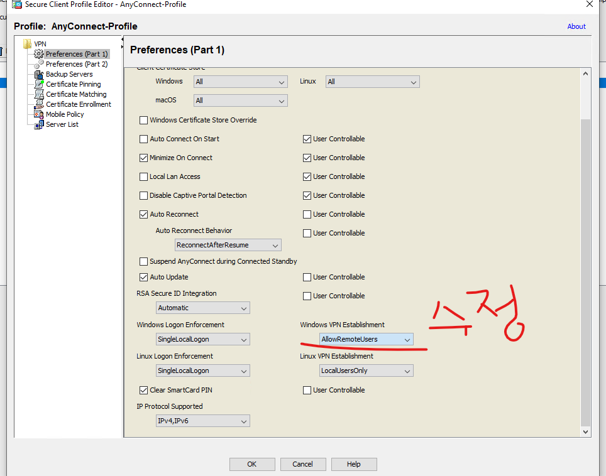The image size is (606, 476).
Task: Click the OK button
Action: (252, 465)
